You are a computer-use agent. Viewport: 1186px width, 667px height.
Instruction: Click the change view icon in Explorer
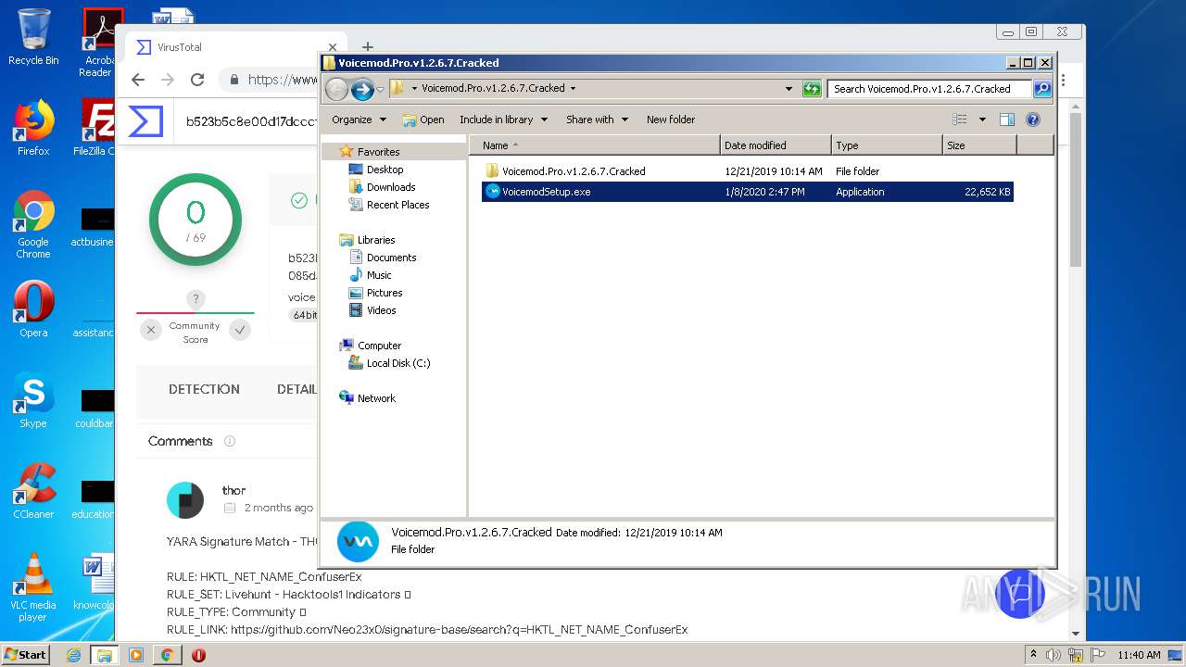960,120
